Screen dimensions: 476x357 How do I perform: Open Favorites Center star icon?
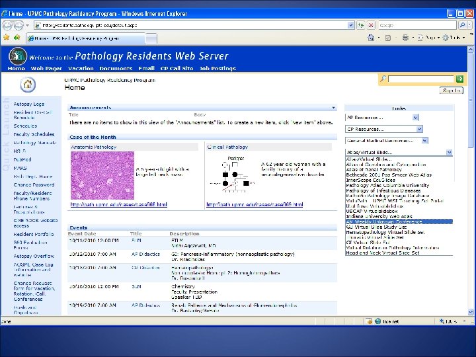click(6, 37)
